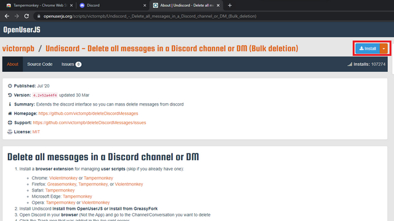This screenshot has height=221, width=394.
Task: Click the Summary info icon
Action: click(10, 104)
